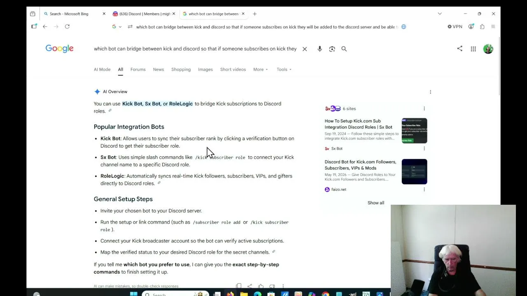Open the 6 sites more options menu

424,109
